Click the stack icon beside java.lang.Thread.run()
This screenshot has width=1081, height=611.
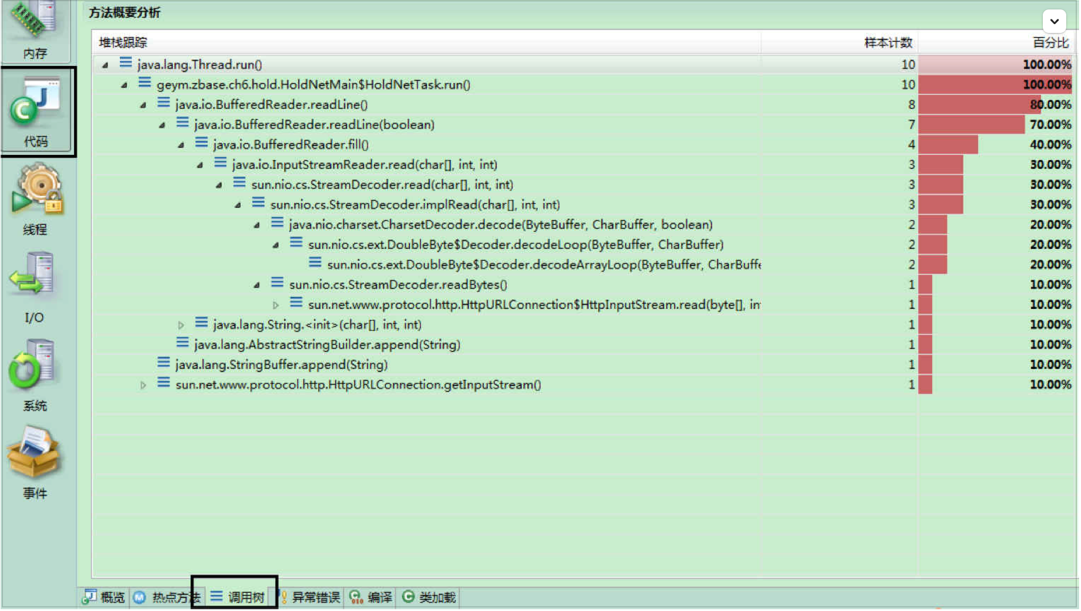(125, 63)
